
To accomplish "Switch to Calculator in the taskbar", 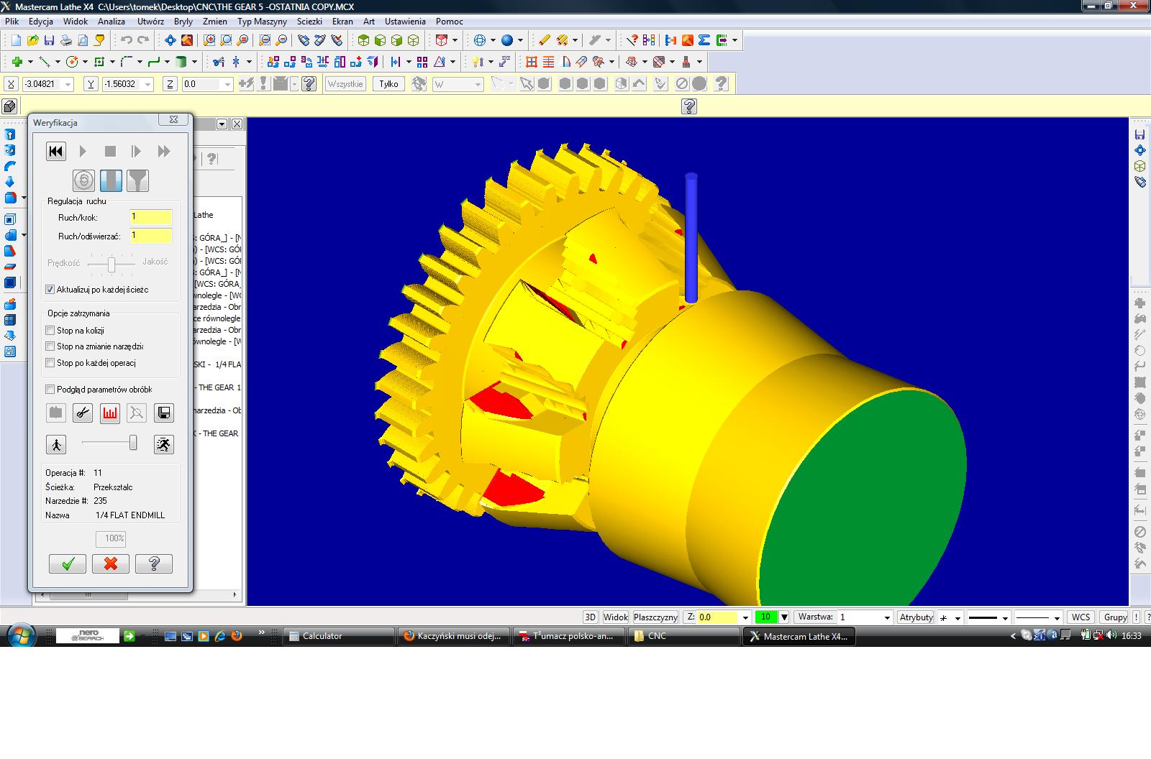I will pos(338,636).
